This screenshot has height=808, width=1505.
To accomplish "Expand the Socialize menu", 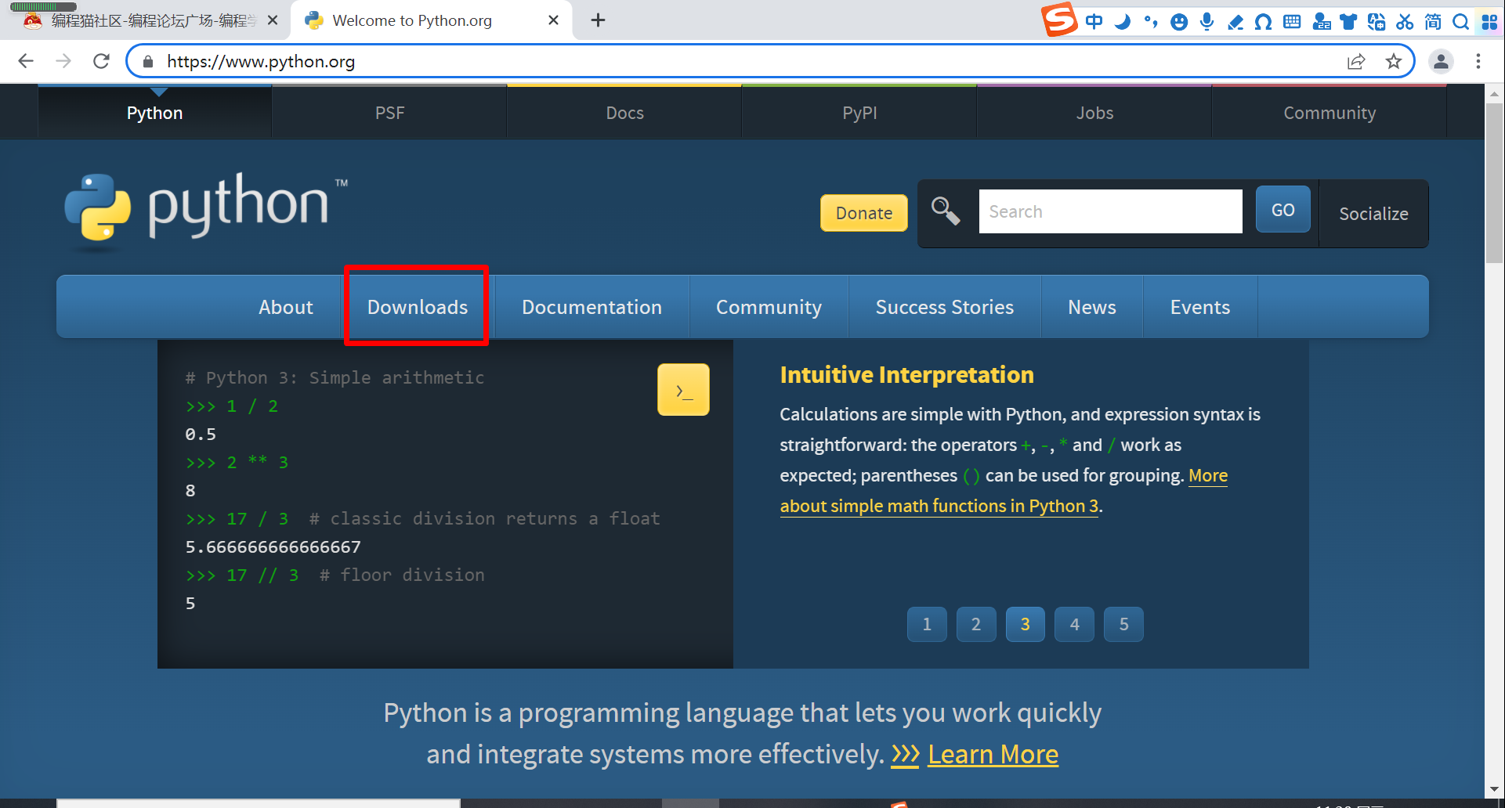I will (1373, 214).
